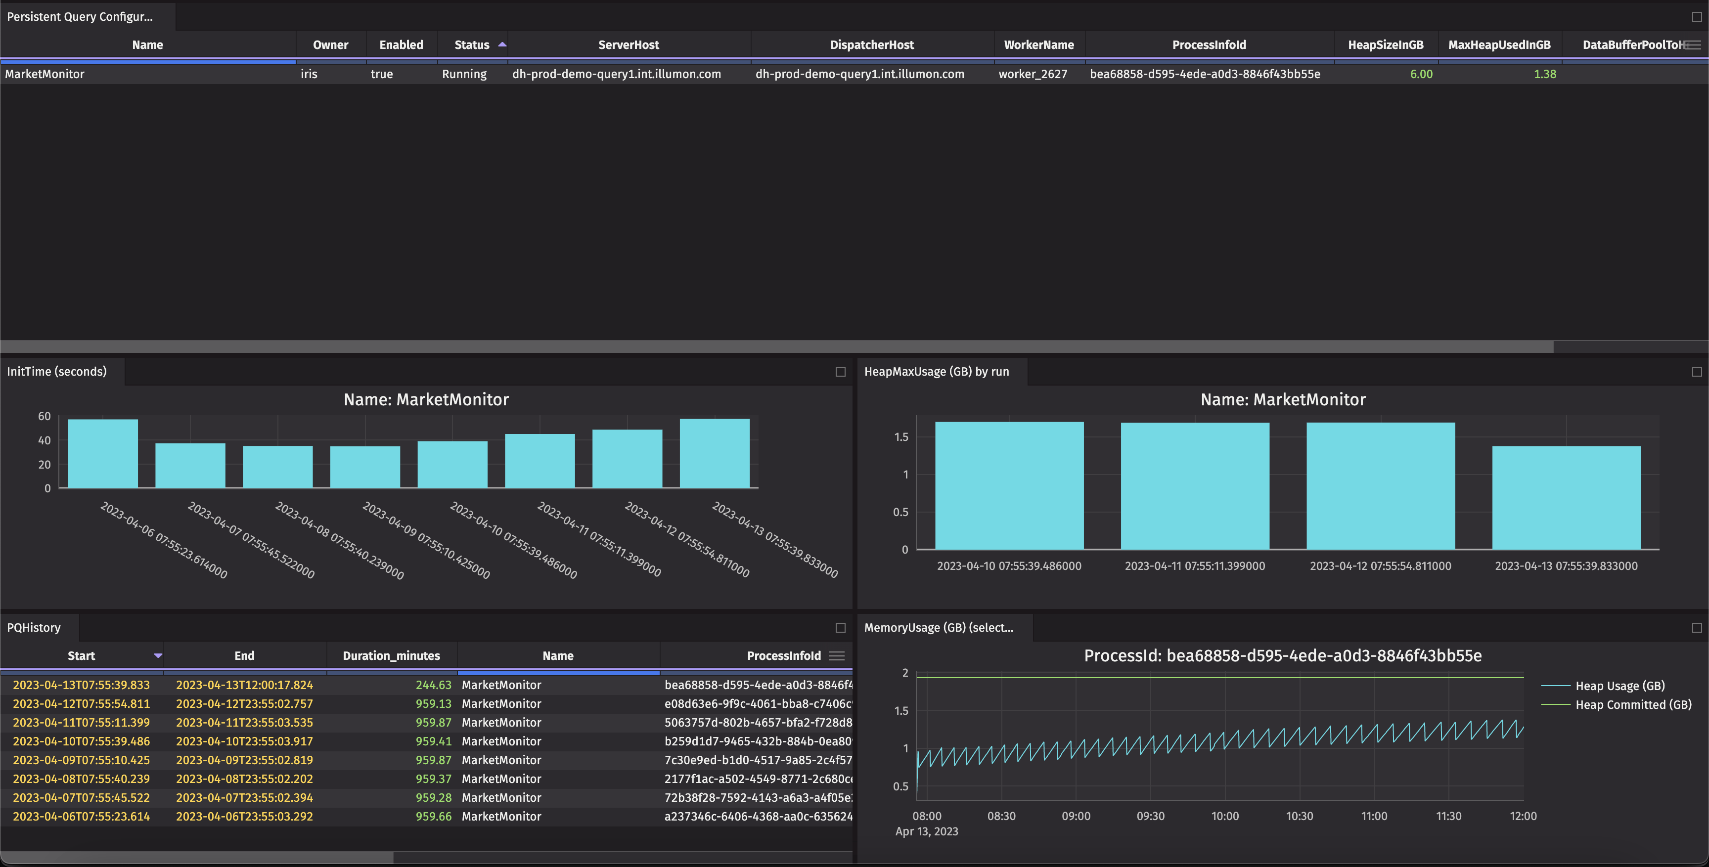Toggle descending sort arrow on Start column
Screen dimensions: 1709x867
coord(158,655)
